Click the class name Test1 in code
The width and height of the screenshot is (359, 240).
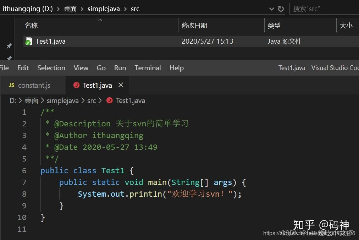113,170
